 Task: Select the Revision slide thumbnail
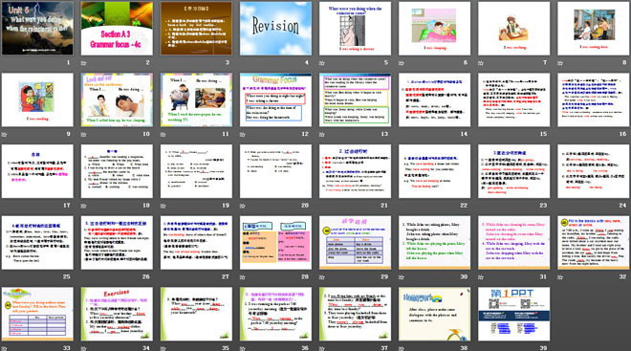pyautogui.click(x=275, y=28)
